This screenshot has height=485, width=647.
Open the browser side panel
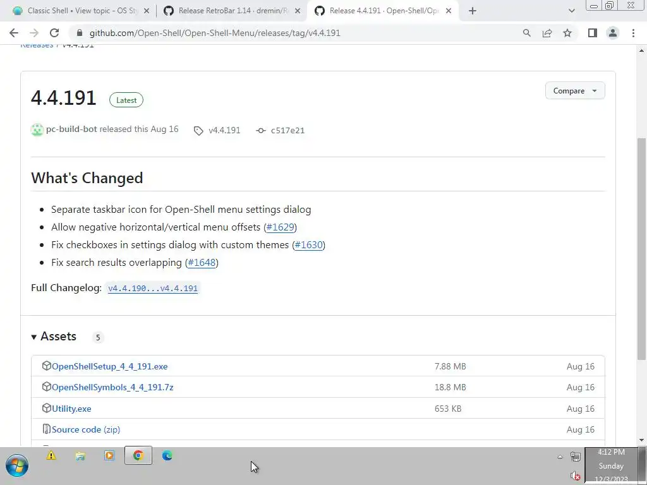593,33
